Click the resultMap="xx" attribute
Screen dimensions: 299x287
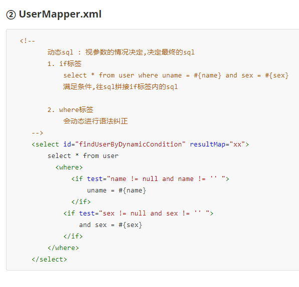[217, 144]
